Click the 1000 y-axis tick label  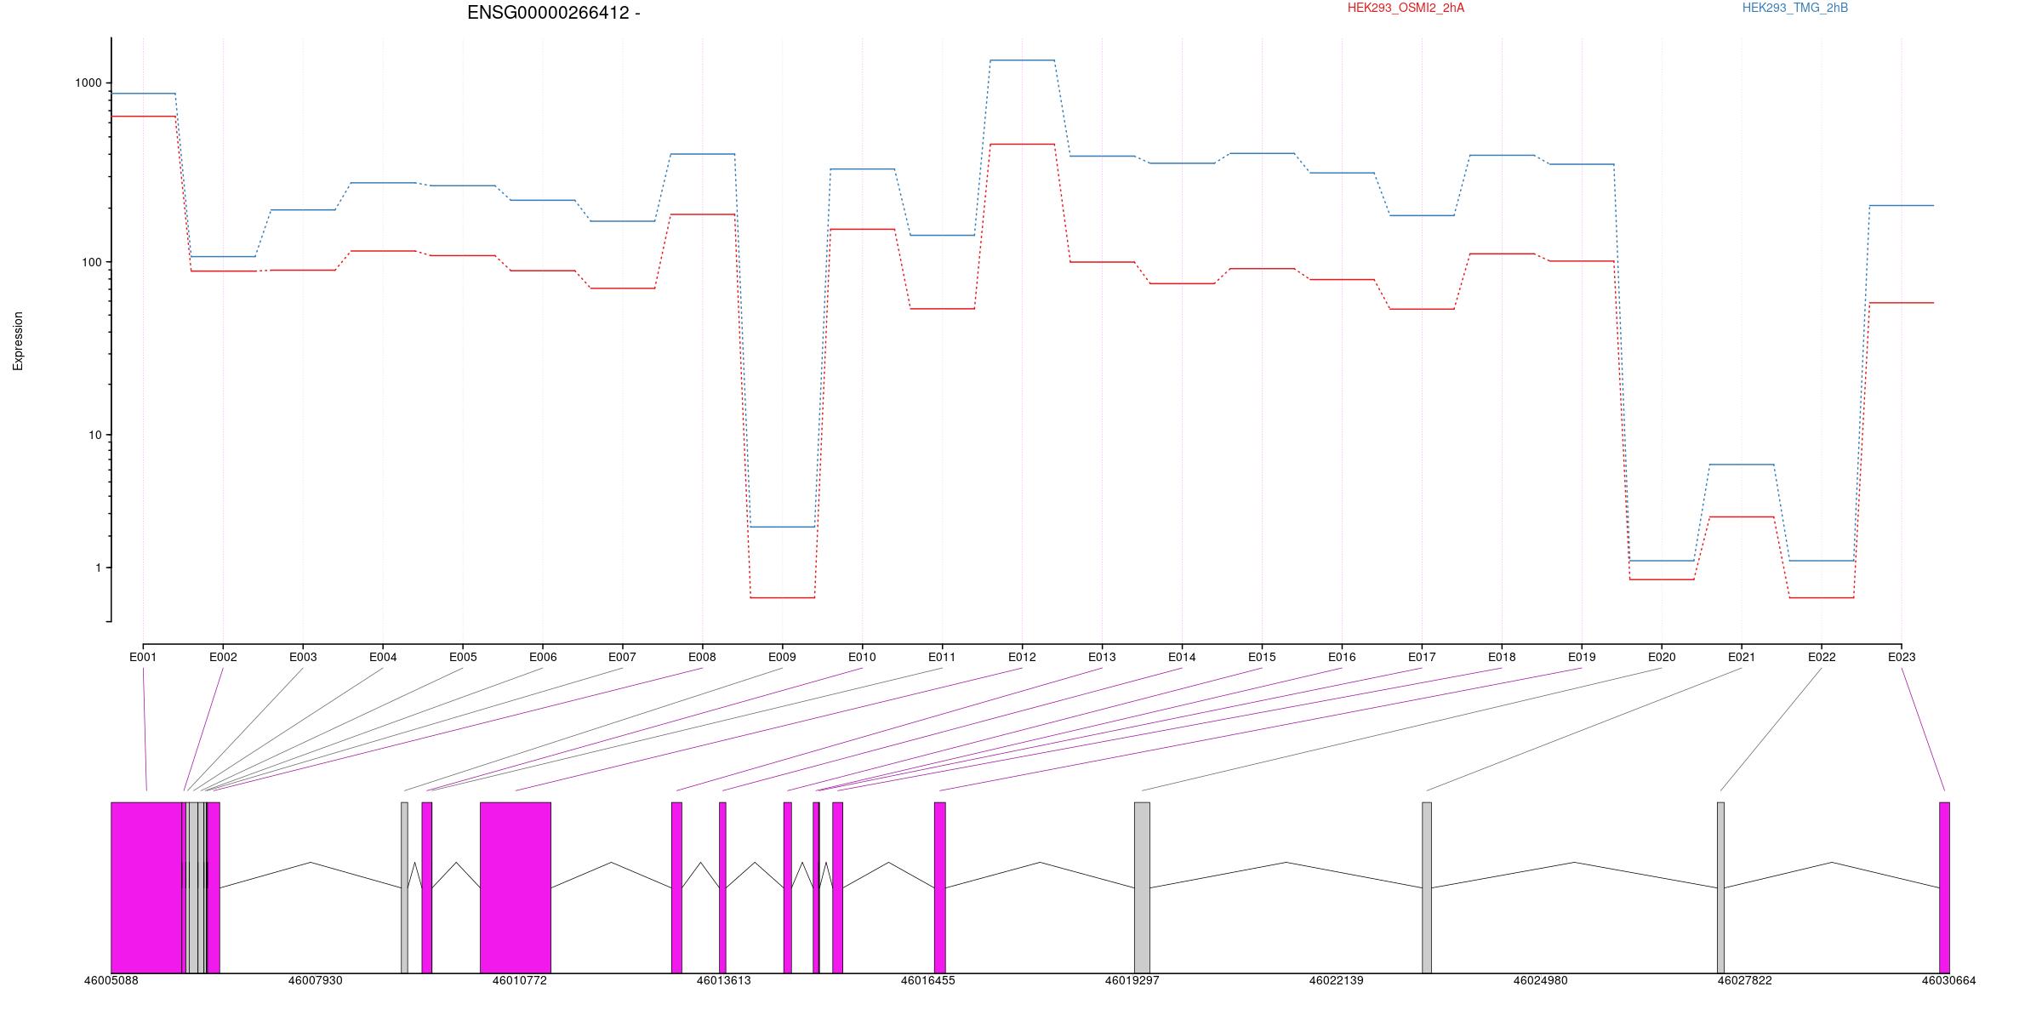click(x=88, y=83)
